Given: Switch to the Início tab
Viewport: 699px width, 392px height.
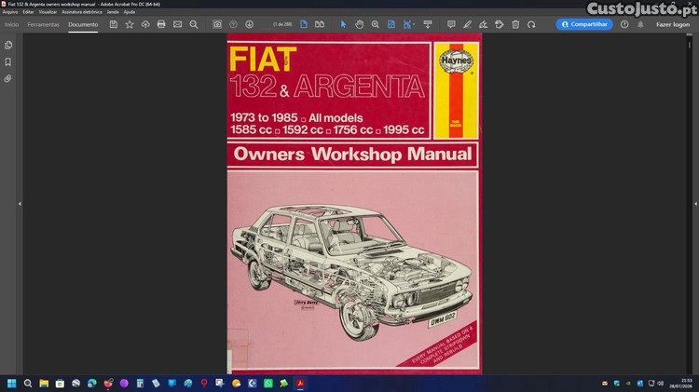Looking at the screenshot, I should (x=11, y=24).
